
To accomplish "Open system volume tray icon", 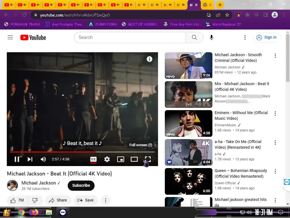I will click(x=249, y=212).
